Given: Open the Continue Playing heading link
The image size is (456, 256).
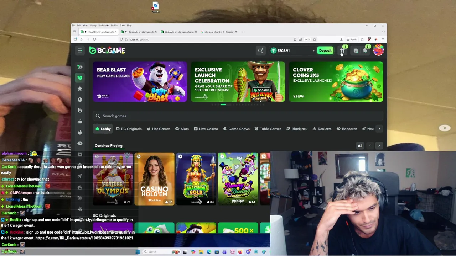Looking at the screenshot, I should coord(108,145).
